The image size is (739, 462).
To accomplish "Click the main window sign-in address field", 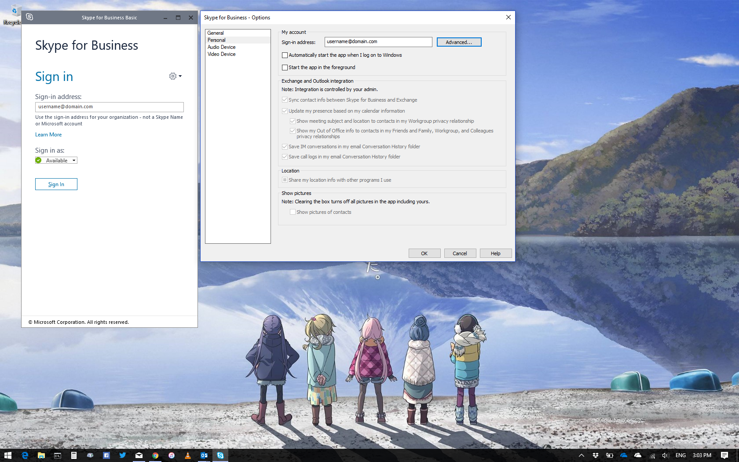I will coord(110,107).
